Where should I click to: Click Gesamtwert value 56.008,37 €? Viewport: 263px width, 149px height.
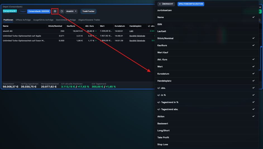click(11, 87)
